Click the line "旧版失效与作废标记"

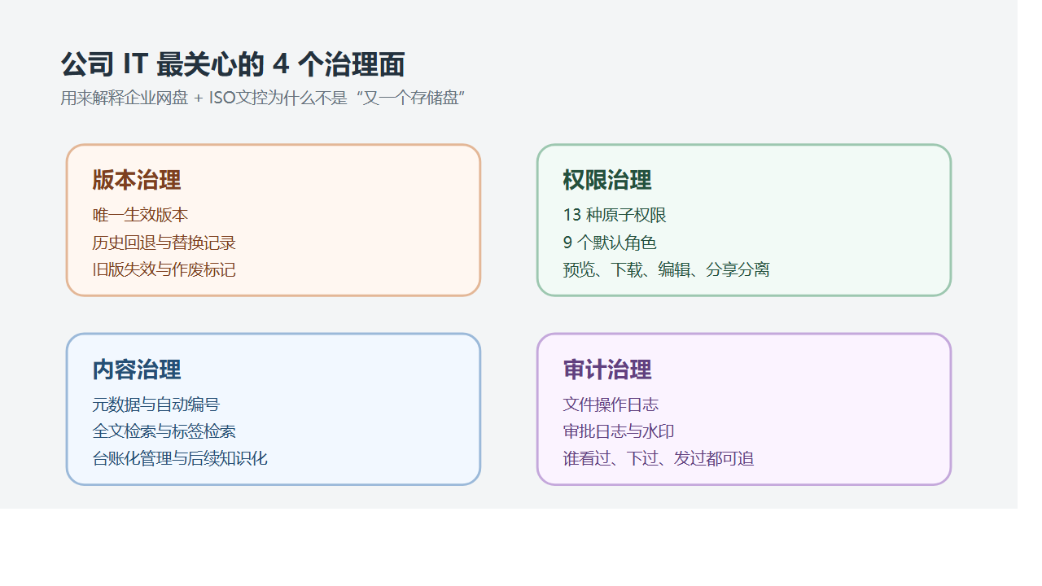coord(164,269)
